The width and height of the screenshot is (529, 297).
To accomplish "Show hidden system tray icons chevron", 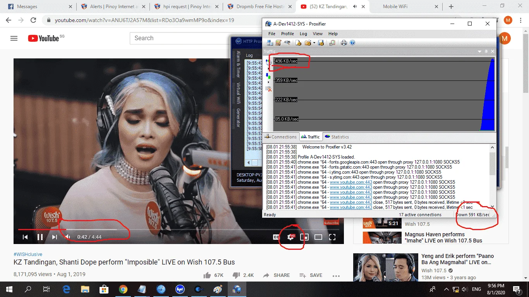I will 447,289.
